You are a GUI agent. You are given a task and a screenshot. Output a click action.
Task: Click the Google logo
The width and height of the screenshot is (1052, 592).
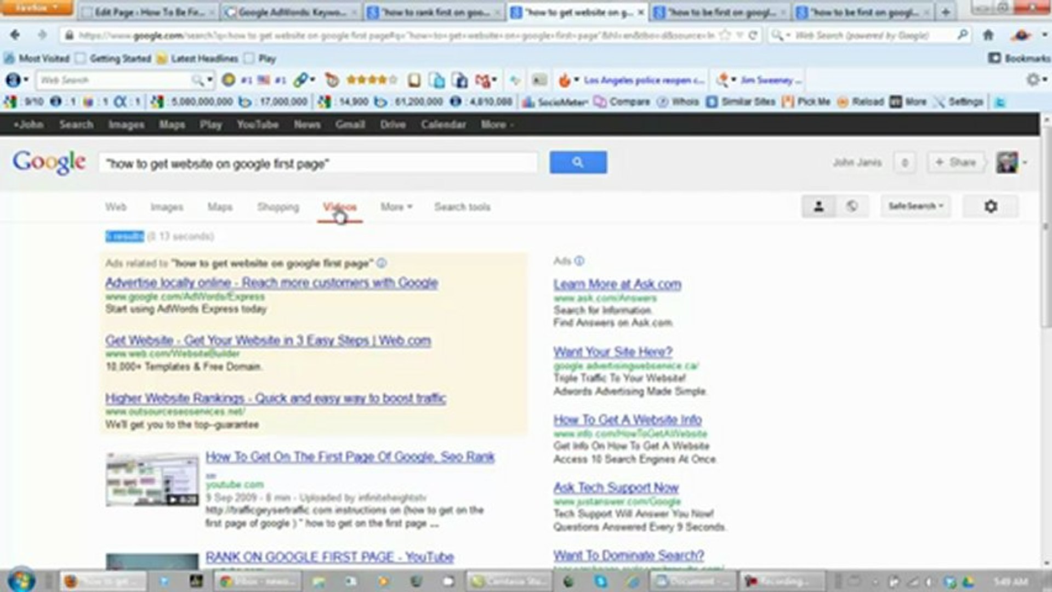point(49,162)
